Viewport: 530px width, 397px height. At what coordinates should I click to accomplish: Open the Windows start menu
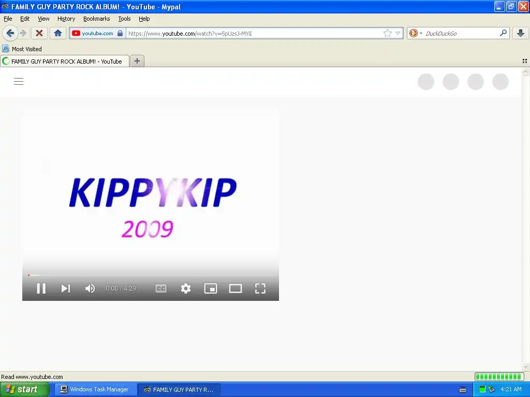point(24,389)
